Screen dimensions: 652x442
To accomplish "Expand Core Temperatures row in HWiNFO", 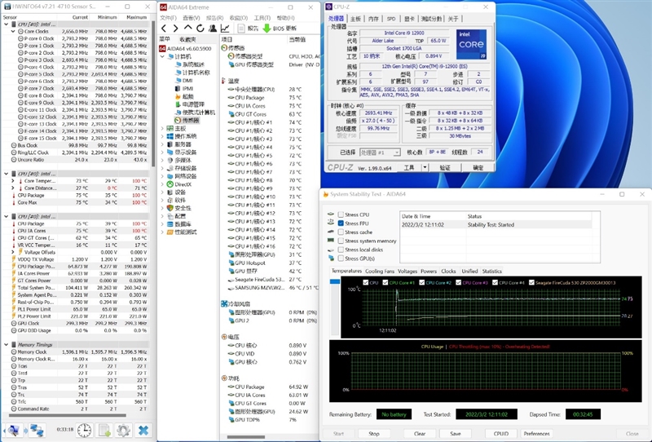I will (13, 180).
